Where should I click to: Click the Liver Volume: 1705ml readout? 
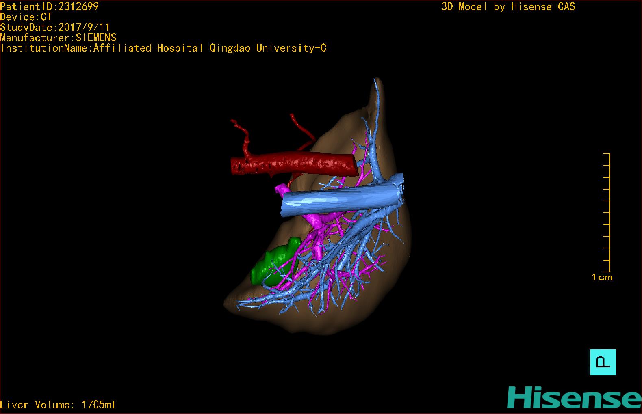pos(58,405)
